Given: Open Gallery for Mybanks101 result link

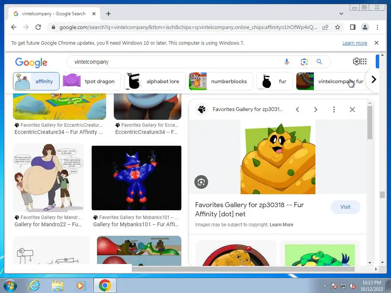Looking at the screenshot, I should (x=136, y=224).
